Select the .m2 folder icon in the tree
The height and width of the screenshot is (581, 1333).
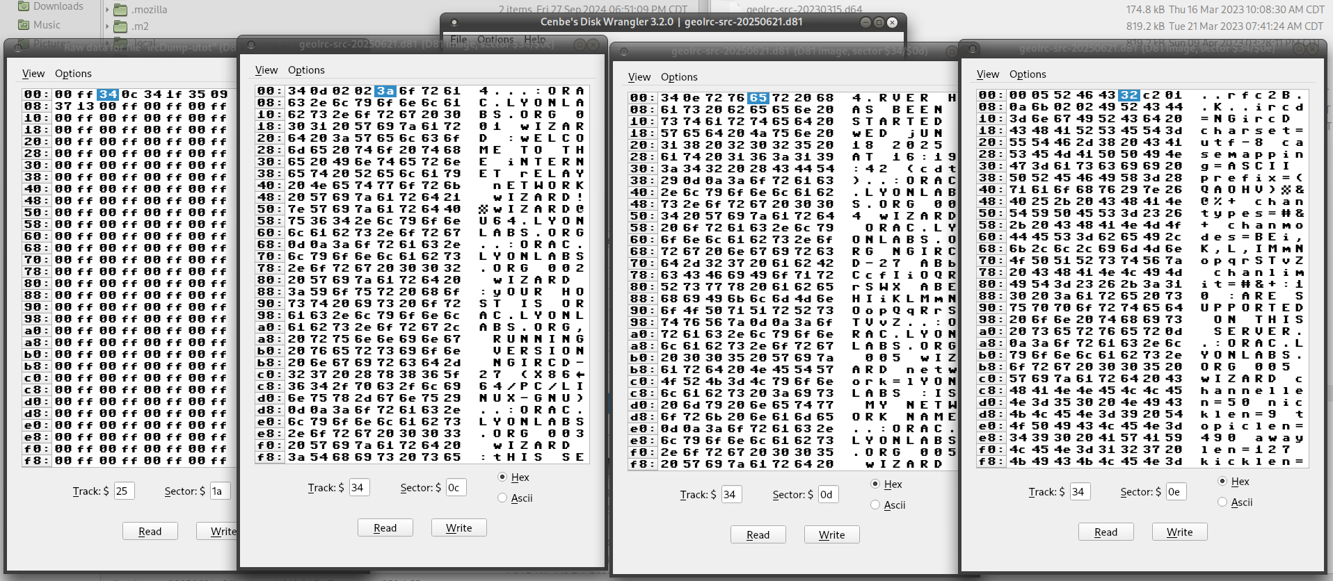pyautogui.click(x=120, y=26)
